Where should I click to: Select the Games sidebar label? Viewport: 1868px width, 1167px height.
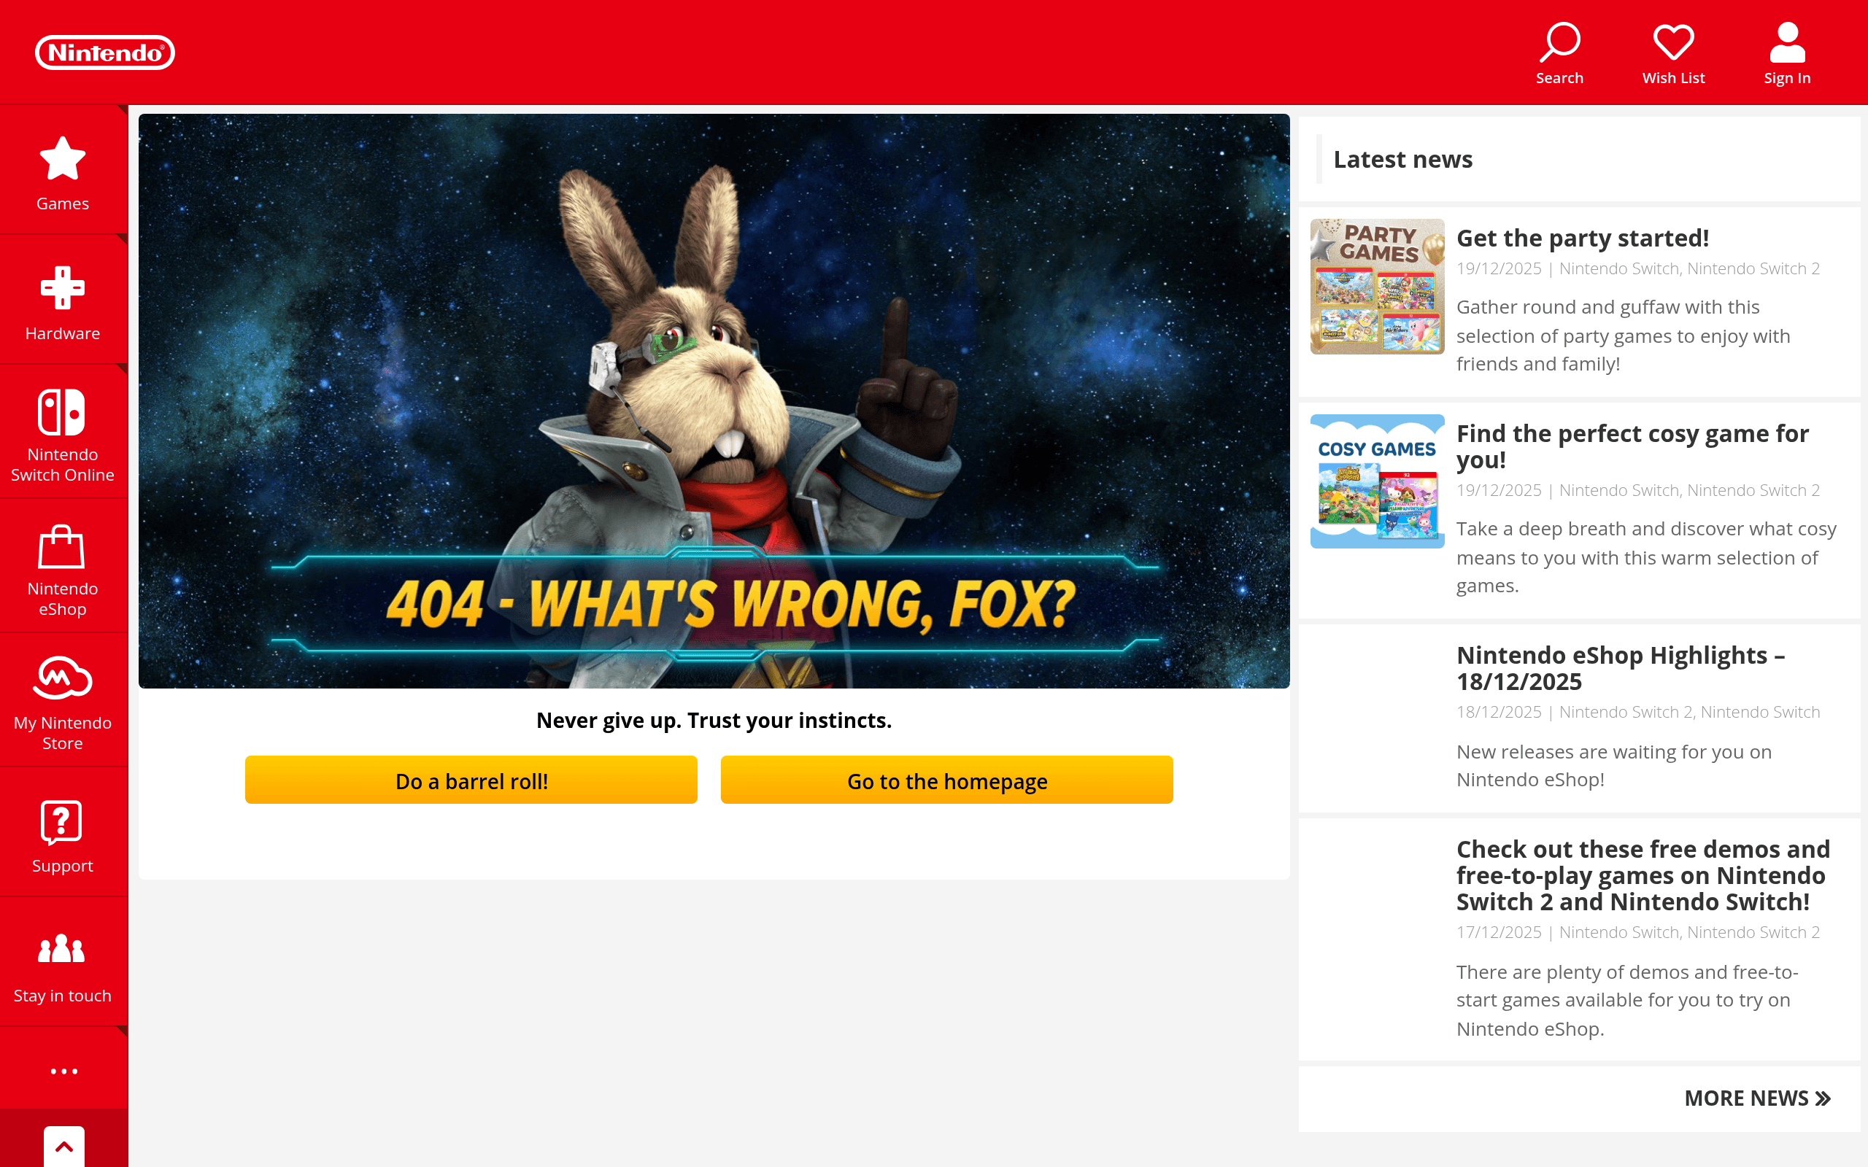(x=63, y=203)
